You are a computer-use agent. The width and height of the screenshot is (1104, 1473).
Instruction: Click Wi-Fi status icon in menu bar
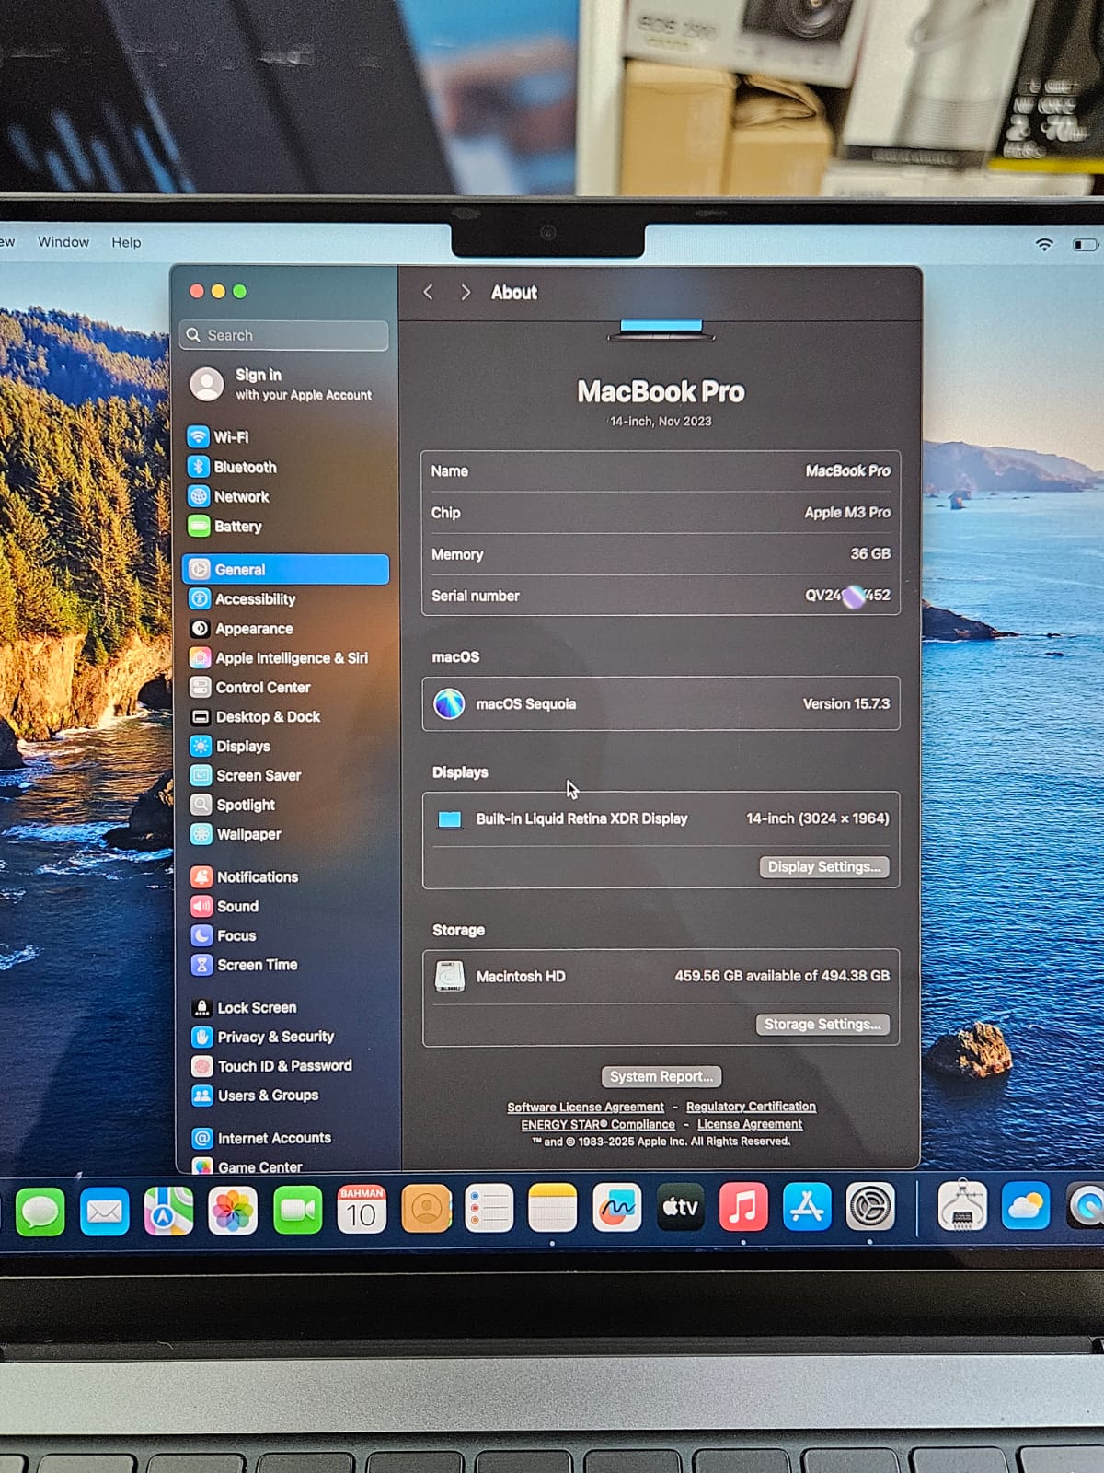(x=1044, y=244)
